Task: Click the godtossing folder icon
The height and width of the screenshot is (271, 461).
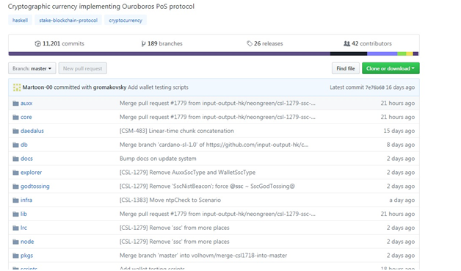Action: coord(15,187)
